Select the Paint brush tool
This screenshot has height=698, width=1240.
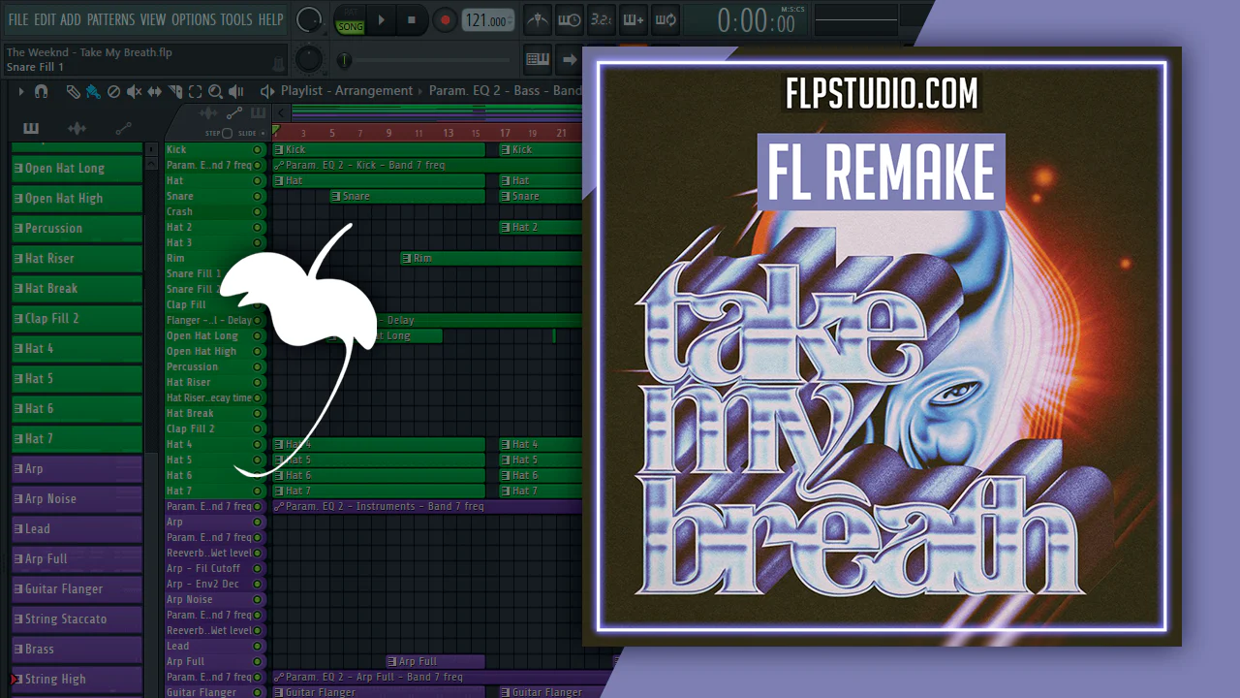coord(93,91)
